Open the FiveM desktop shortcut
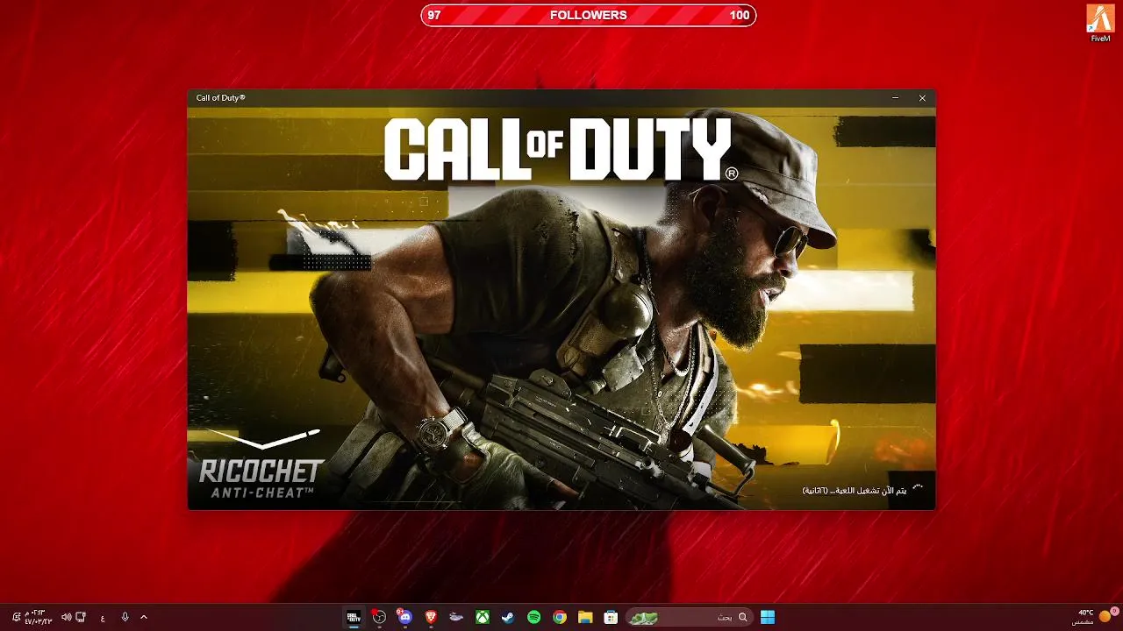Image resolution: width=1123 pixels, height=631 pixels. point(1100,23)
